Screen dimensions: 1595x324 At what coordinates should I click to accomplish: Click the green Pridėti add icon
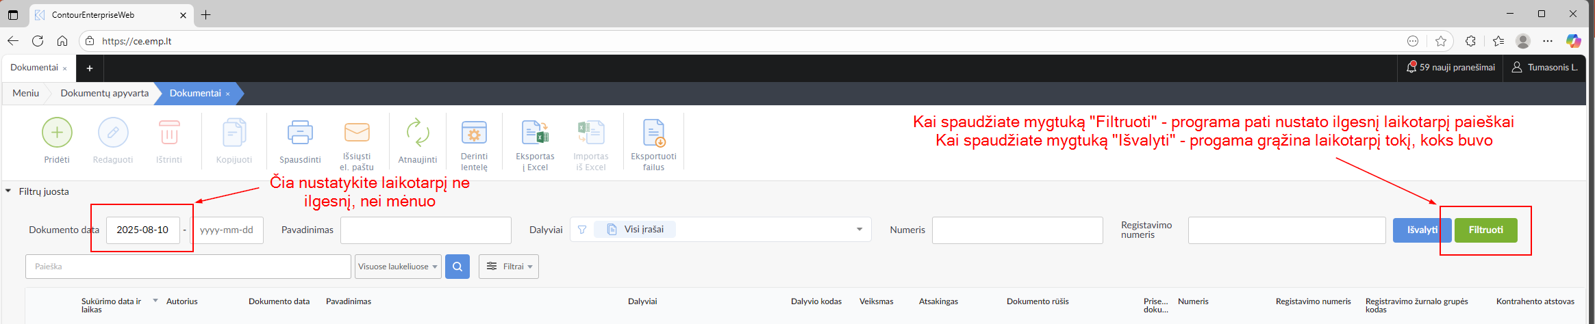click(57, 133)
